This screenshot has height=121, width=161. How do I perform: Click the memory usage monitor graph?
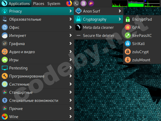(136, 3)
